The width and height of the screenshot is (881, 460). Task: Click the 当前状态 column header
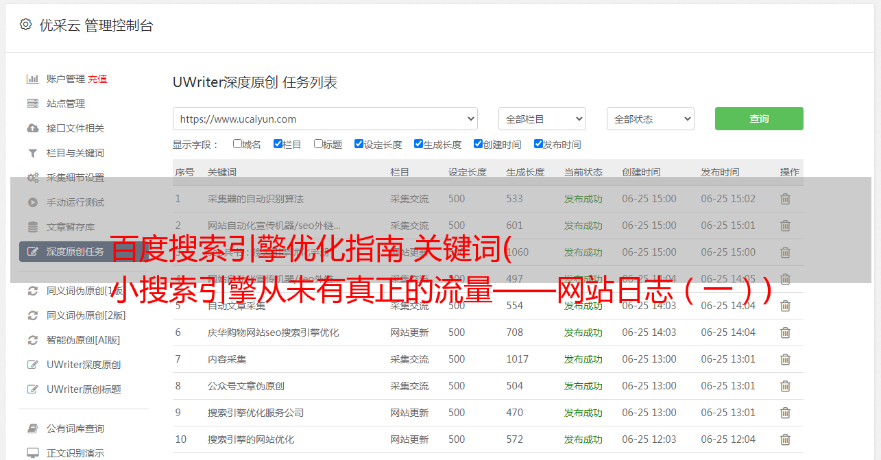[583, 172]
